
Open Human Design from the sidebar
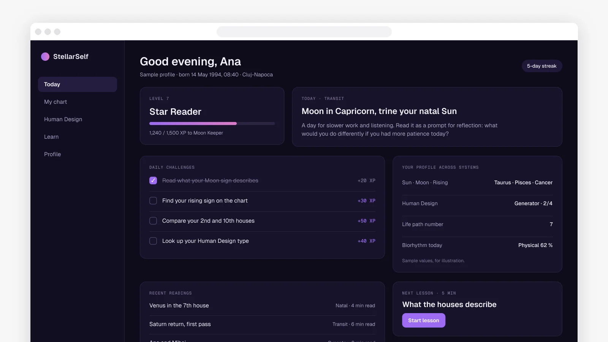78,119
